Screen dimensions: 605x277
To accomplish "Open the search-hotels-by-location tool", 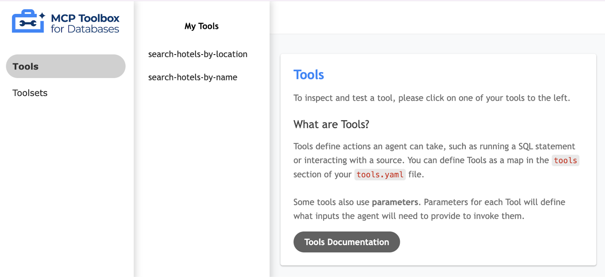I will click(x=198, y=54).
